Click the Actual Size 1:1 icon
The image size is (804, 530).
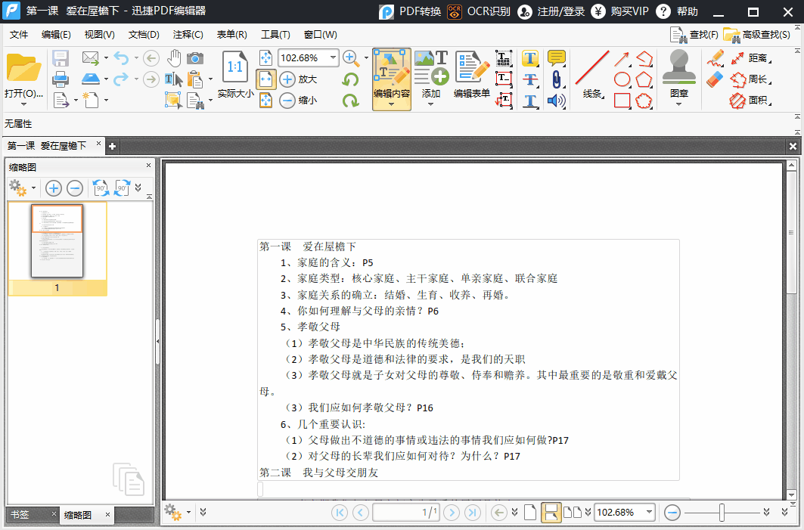(234, 67)
